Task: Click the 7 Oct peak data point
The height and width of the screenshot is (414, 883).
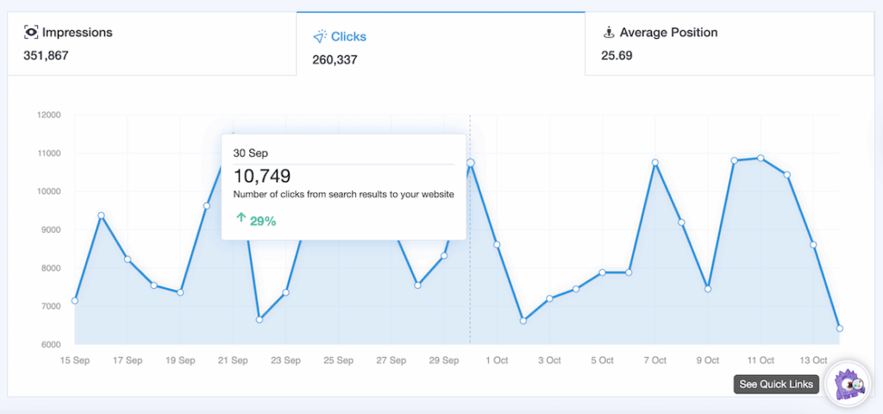Action: pyautogui.click(x=655, y=163)
